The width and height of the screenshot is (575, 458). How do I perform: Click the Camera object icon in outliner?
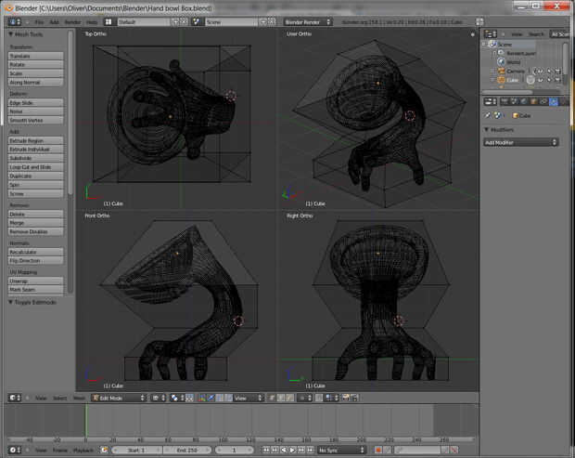tap(501, 71)
